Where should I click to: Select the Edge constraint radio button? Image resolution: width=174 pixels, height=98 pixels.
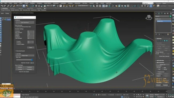pos(163,68)
